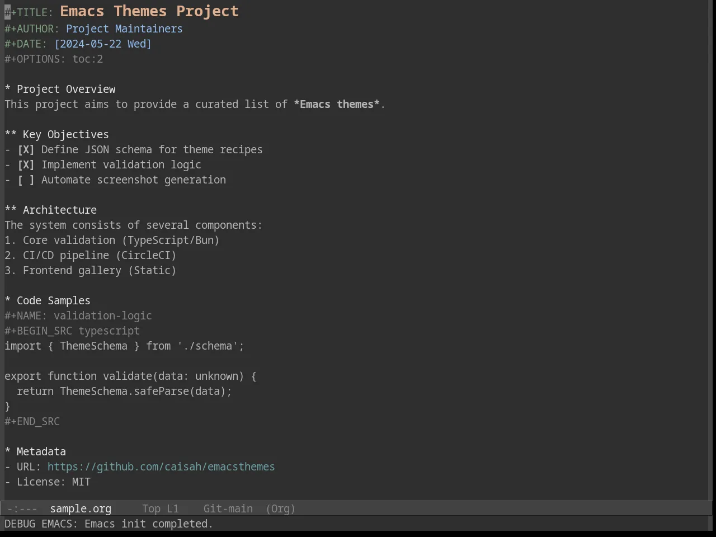Click the Key Objectives heading text
The width and height of the screenshot is (716, 537).
(x=66, y=135)
